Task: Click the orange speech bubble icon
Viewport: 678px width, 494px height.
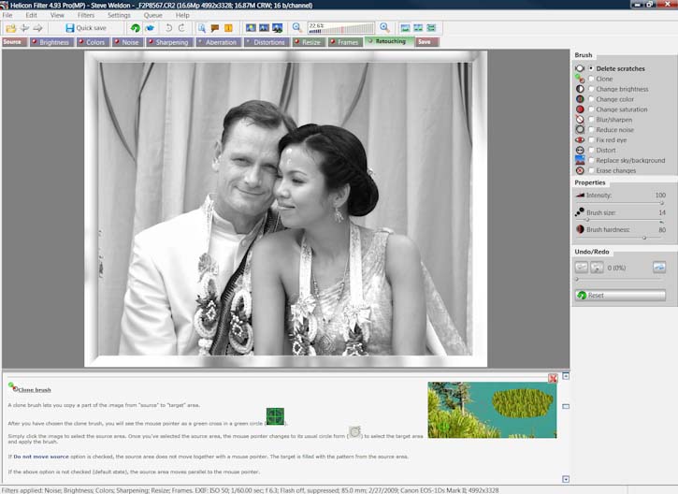Action: [x=215, y=28]
